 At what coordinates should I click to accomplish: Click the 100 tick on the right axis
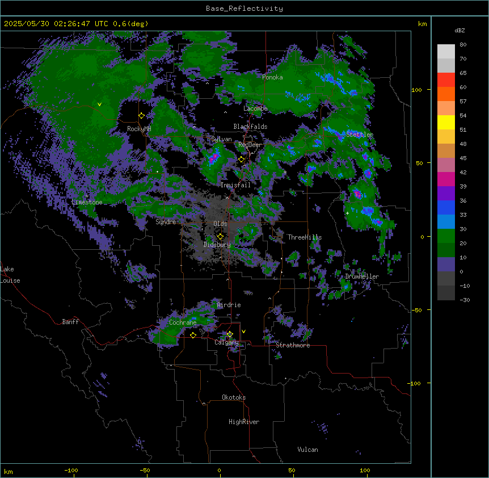[x=416, y=90]
